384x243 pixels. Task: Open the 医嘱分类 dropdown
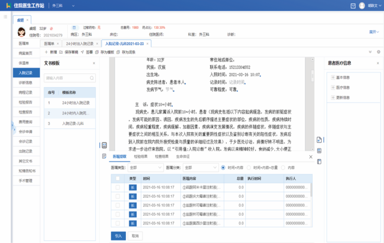[201, 168]
